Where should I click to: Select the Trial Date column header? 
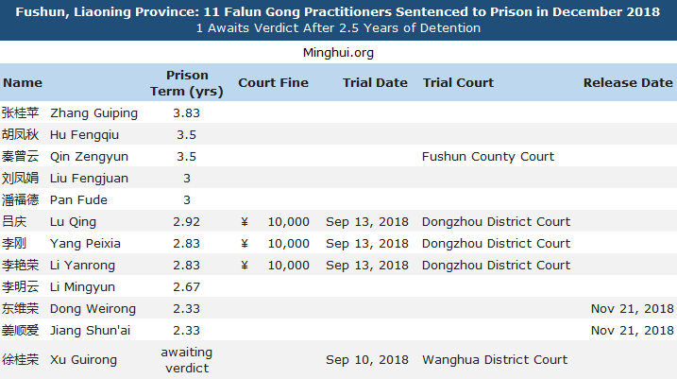[x=375, y=82]
